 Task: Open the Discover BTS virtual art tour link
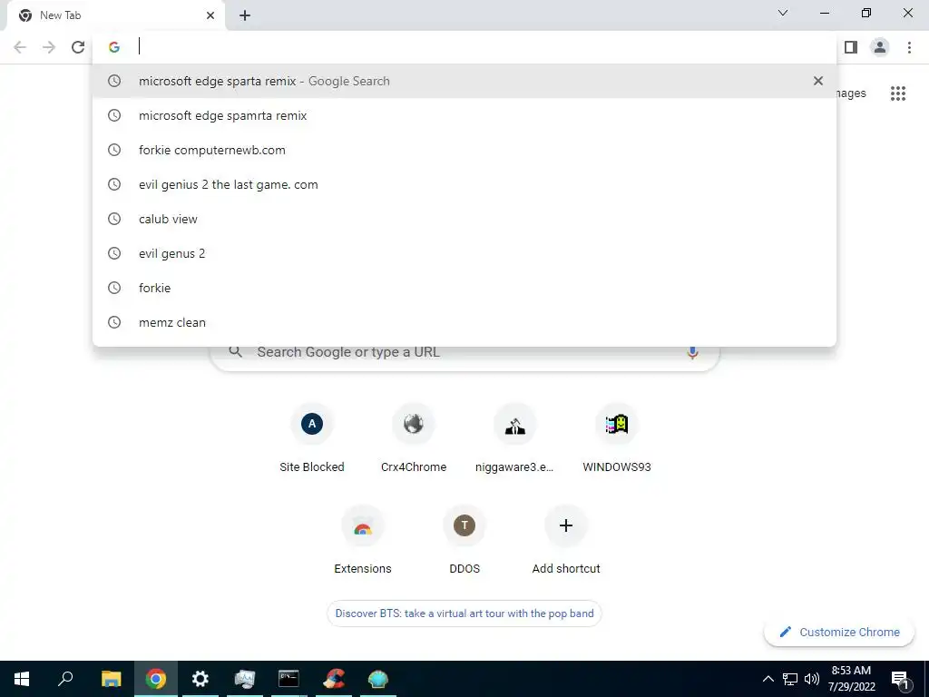[464, 614]
